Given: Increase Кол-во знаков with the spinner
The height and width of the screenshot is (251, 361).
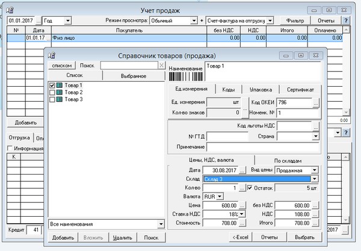Looking at the screenshot, I should (x=244, y=110).
